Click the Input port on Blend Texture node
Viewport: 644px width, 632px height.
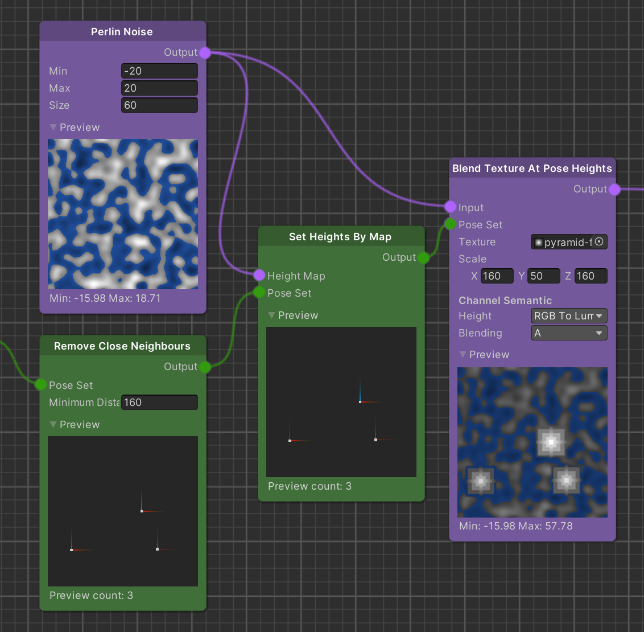coord(450,207)
